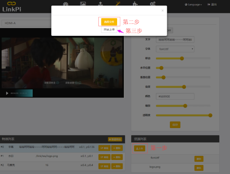Click the 颜色 #669900 input field
This screenshot has height=174, width=230.
click(175, 96)
